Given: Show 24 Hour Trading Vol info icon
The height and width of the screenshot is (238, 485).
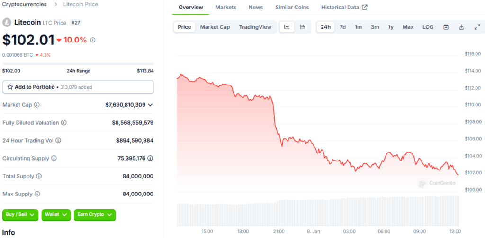Looking at the screenshot, I should click(x=58, y=141).
